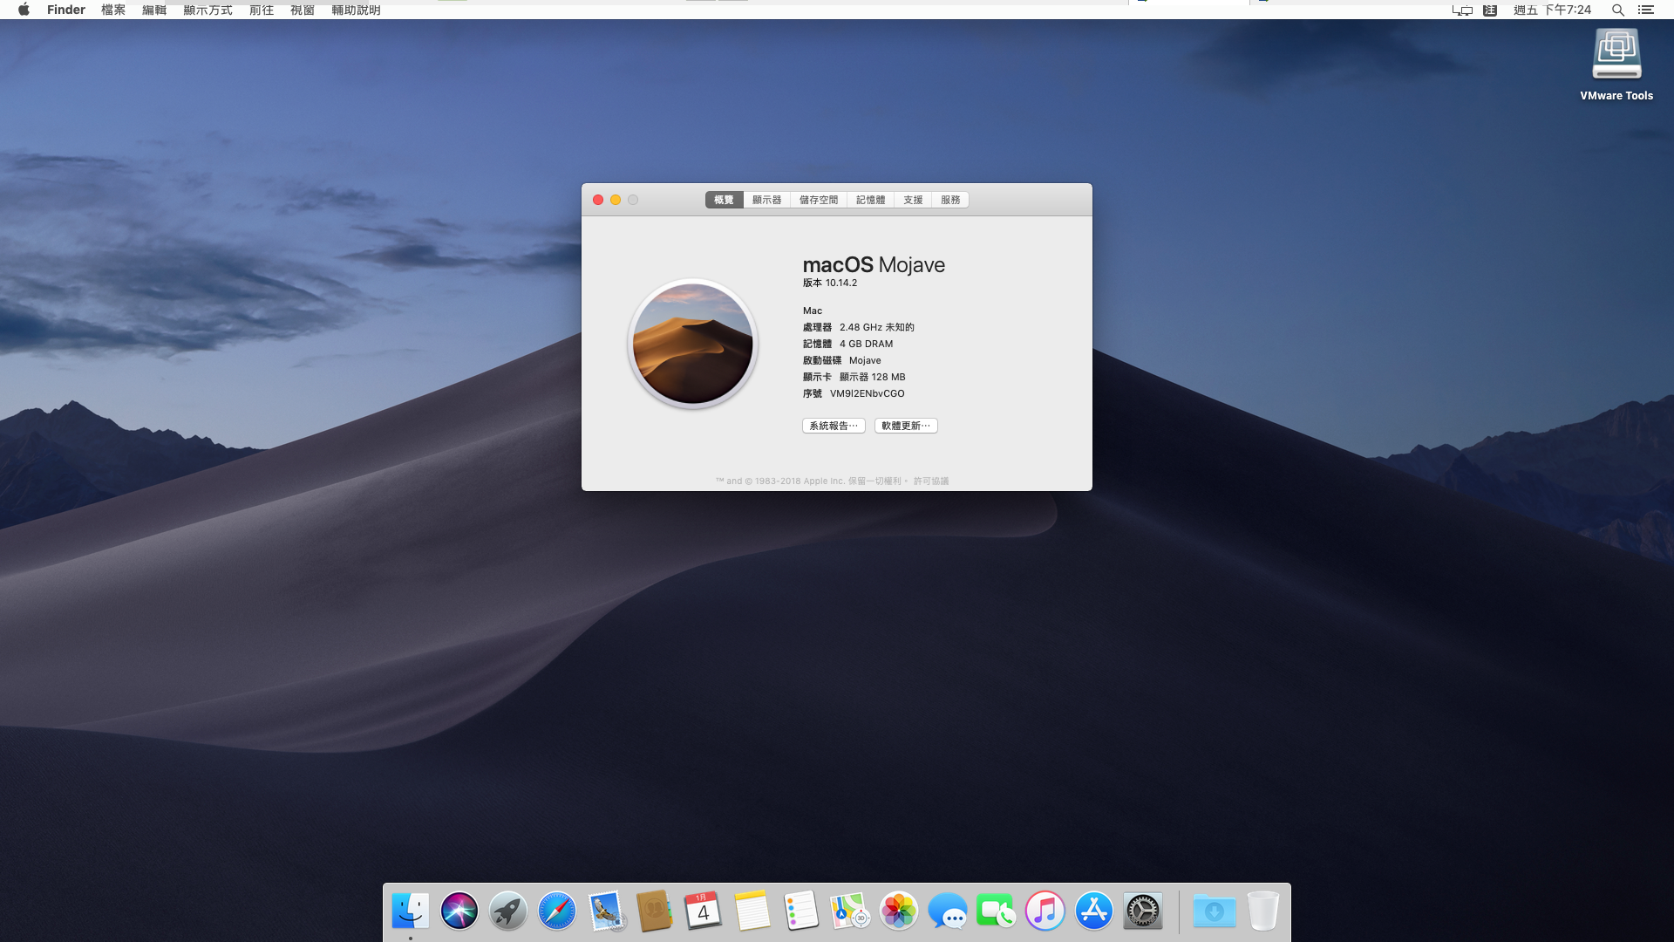Open Trash in the Dock
Image resolution: width=1674 pixels, height=942 pixels.
click(1263, 911)
